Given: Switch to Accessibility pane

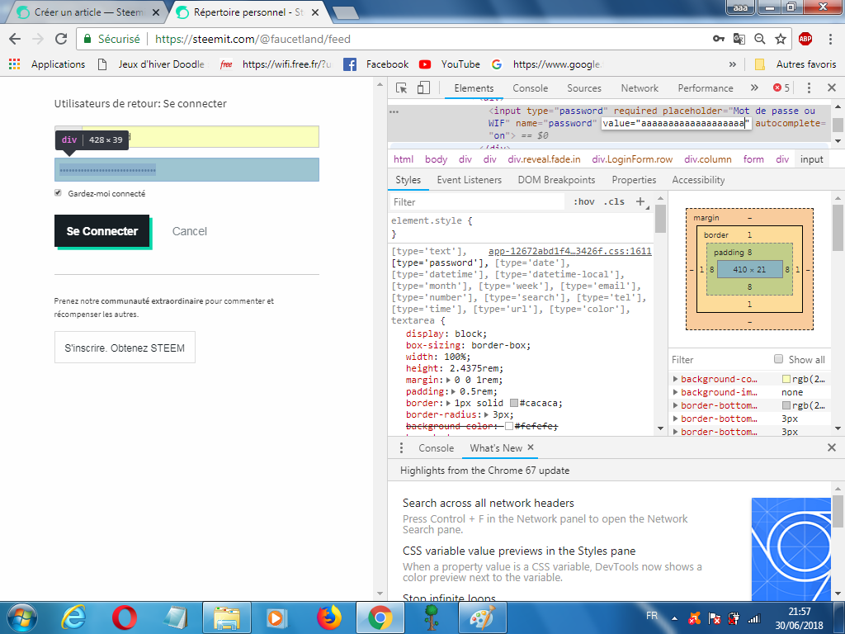Looking at the screenshot, I should pos(698,179).
